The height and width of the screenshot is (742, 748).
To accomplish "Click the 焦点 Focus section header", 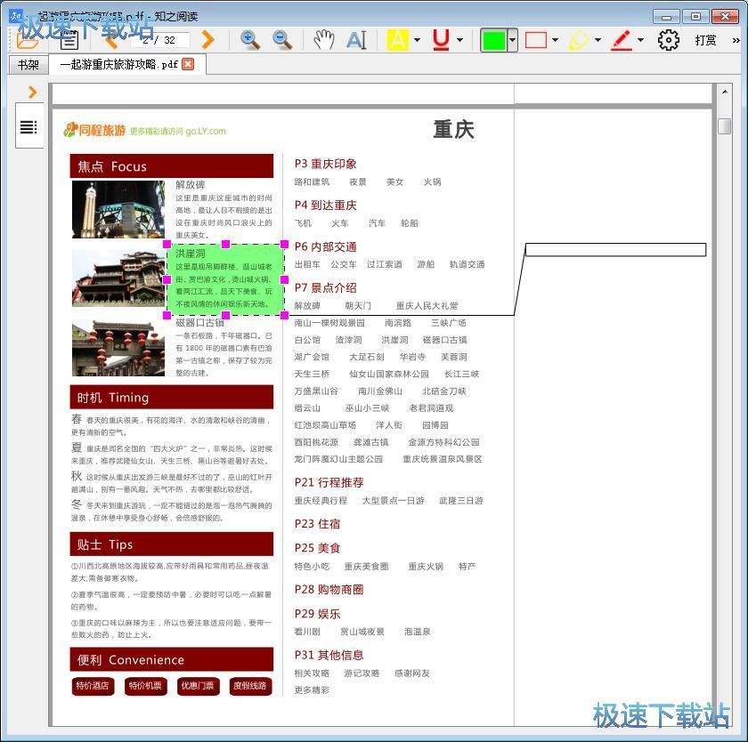I will 172,165.
